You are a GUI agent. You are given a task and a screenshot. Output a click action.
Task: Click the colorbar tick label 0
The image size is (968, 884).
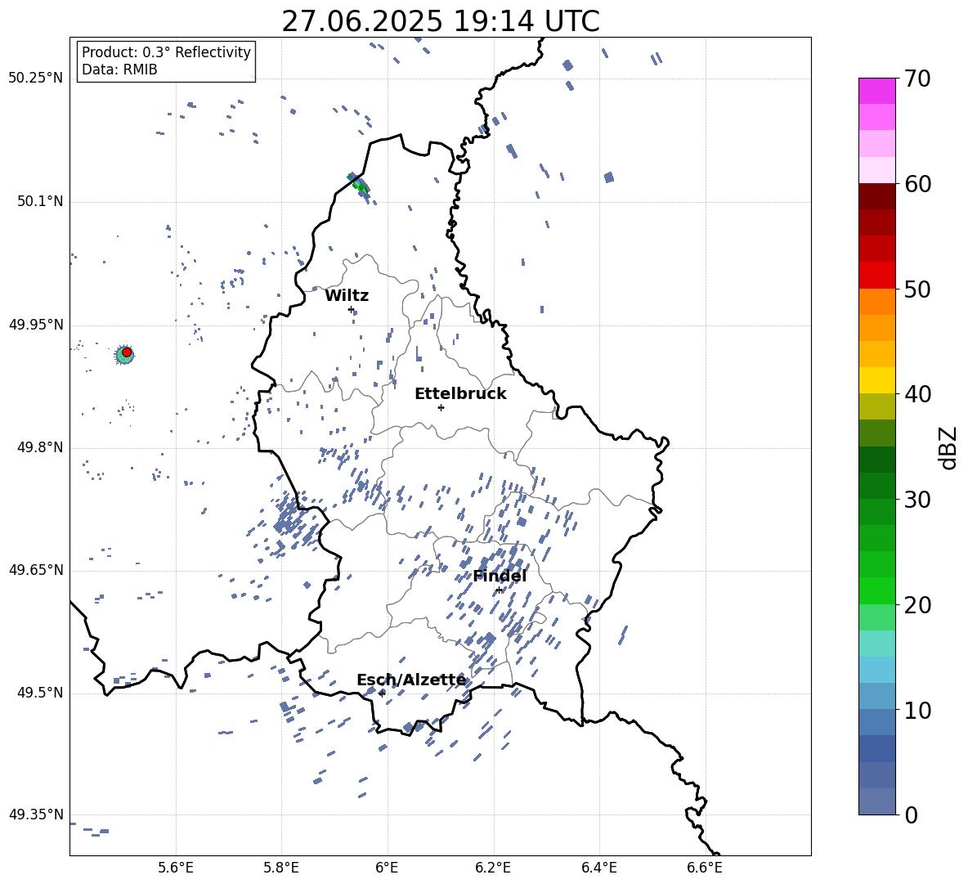point(911,814)
